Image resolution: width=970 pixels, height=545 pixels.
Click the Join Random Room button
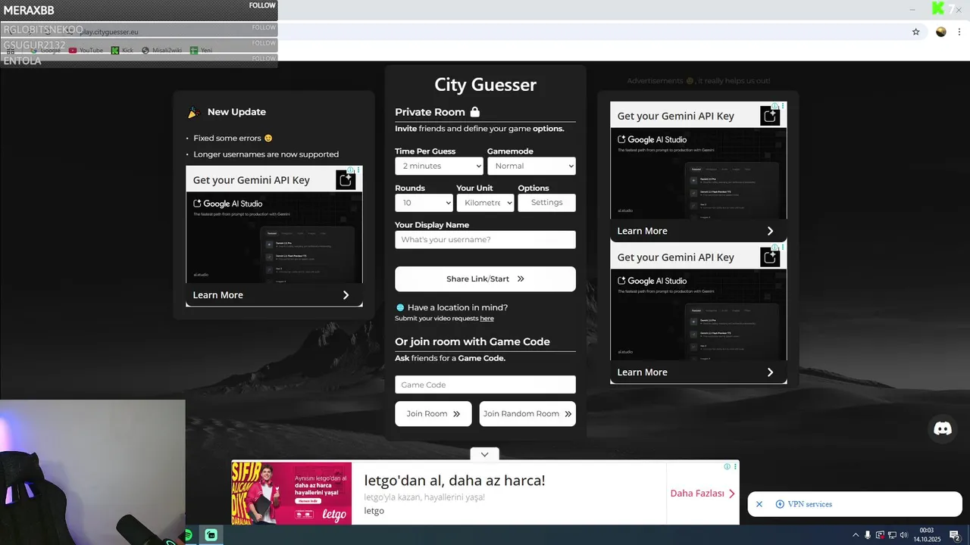[527, 413]
